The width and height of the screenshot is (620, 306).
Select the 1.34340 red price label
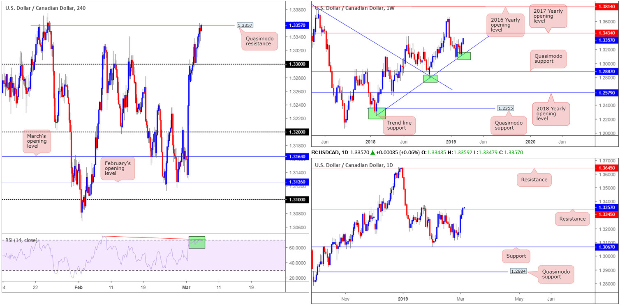coord(607,33)
